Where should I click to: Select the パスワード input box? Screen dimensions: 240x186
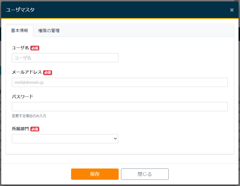120,107
